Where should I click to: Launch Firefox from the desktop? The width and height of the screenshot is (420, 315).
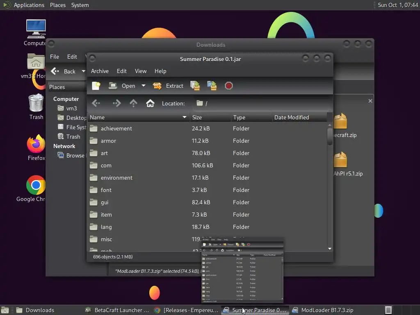[36, 148]
